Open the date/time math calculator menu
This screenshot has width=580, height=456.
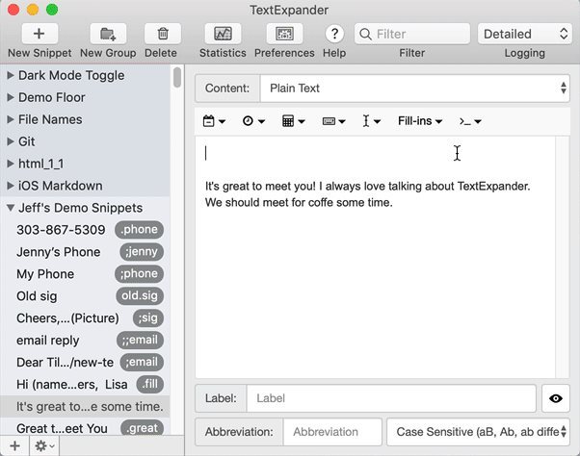pyautogui.click(x=293, y=121)
